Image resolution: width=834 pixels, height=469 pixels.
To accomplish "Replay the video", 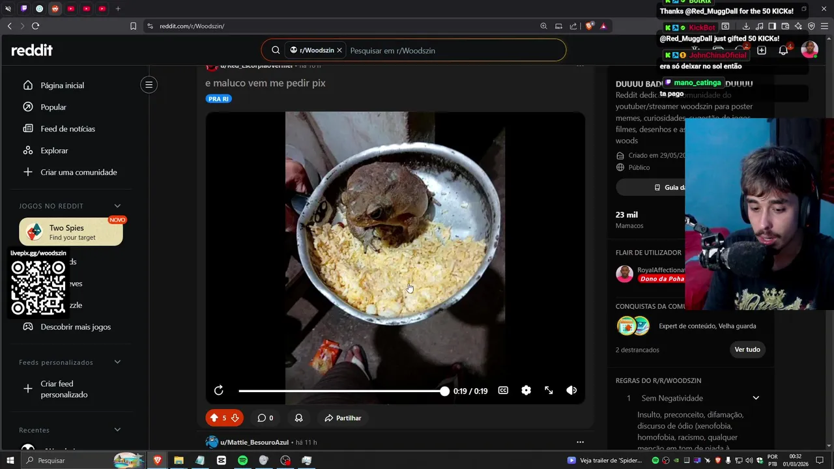I will click(x=219, y=390).
